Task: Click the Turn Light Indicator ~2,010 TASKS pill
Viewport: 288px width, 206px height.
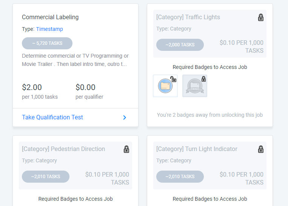Action: 180,177
